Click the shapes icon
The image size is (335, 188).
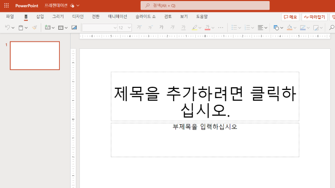pyautogui.click(x=276, y=27)
